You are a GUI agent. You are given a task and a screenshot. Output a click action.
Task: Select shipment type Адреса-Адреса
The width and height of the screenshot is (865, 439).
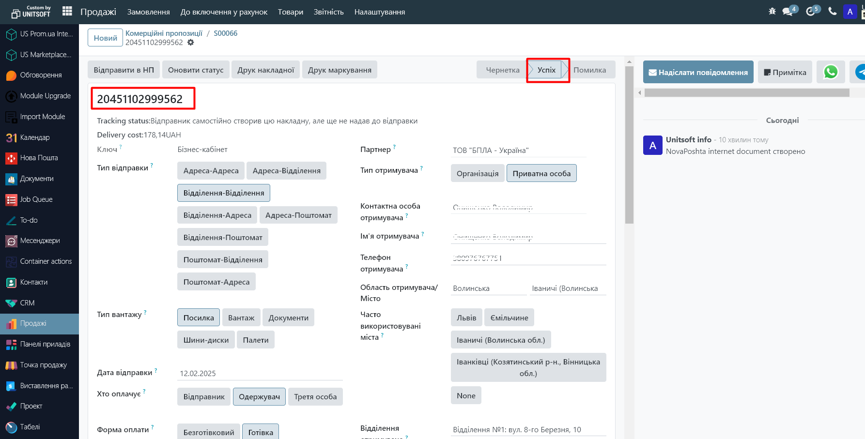coord(211,171)
